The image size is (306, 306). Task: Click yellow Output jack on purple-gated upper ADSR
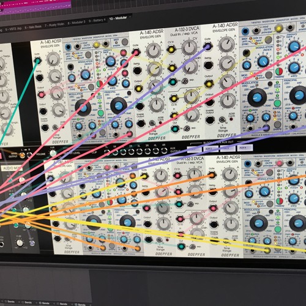[209, 84]
